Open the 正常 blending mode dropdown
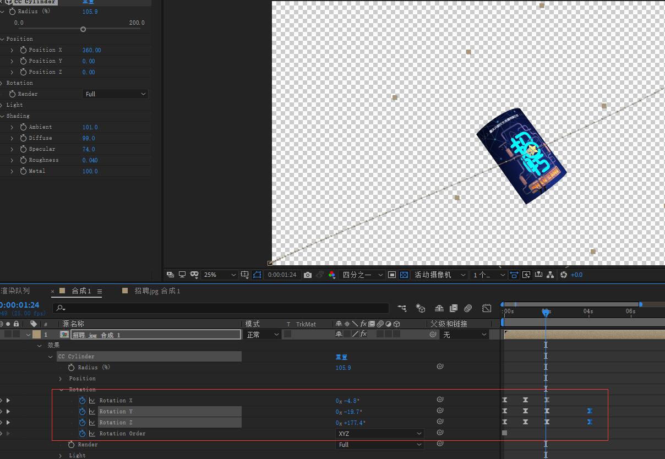The image size is (665, 459). (263, 335)
